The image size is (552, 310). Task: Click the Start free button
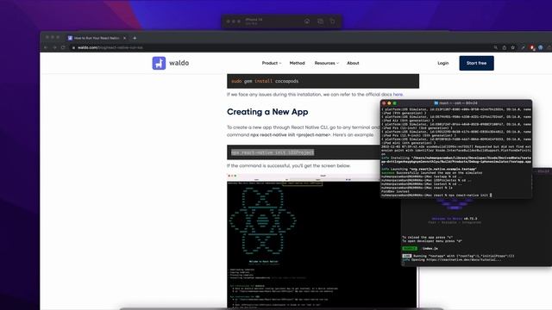(x=476, y=63)
